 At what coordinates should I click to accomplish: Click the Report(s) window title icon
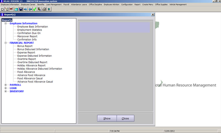click(x=2, y=15)
